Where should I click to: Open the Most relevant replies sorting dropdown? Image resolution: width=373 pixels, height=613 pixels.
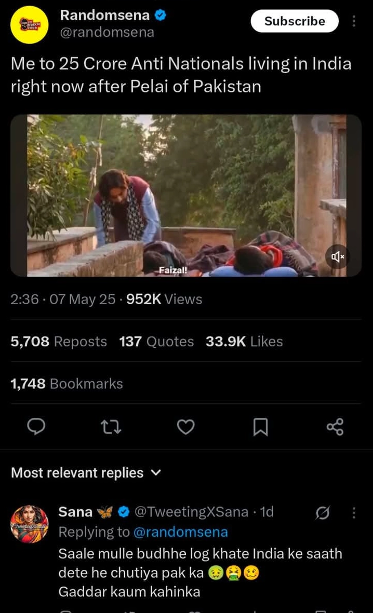click(x=76, y=473)
